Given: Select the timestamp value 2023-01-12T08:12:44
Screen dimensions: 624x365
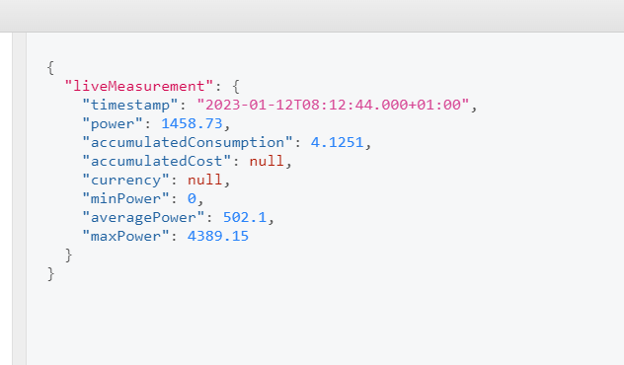Looking at the screenshot, I should pyautogui.click(x=333, y=105).
